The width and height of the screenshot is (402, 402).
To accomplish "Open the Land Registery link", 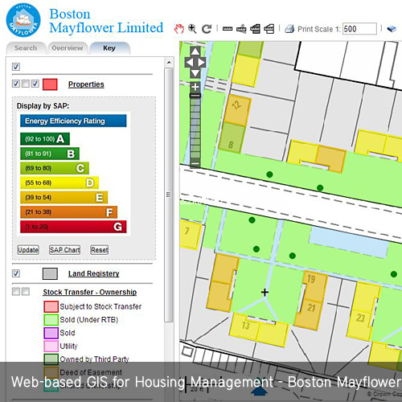I will [93, 273].
